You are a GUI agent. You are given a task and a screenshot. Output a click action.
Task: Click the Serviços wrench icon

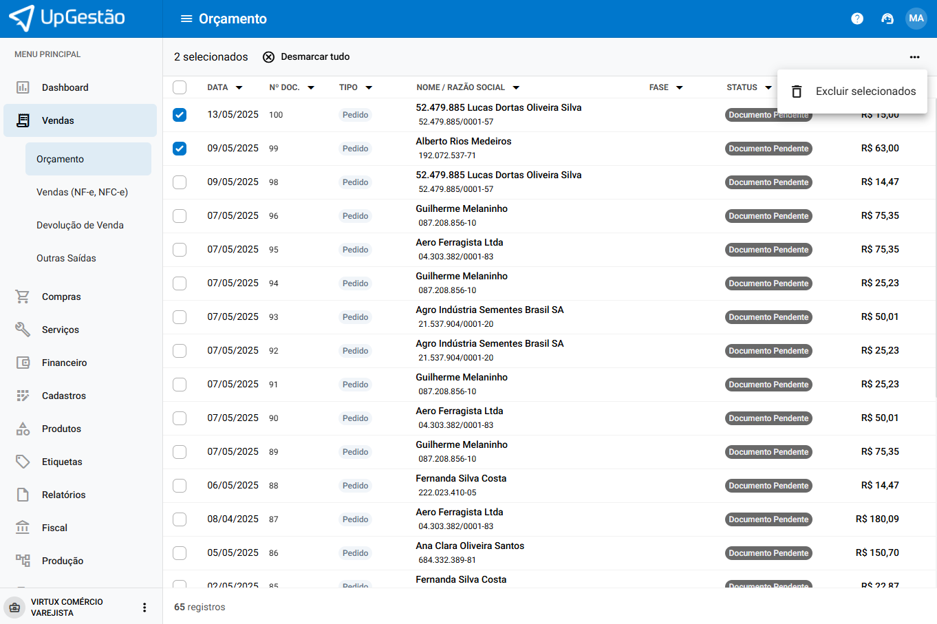(x=23, y=330)
